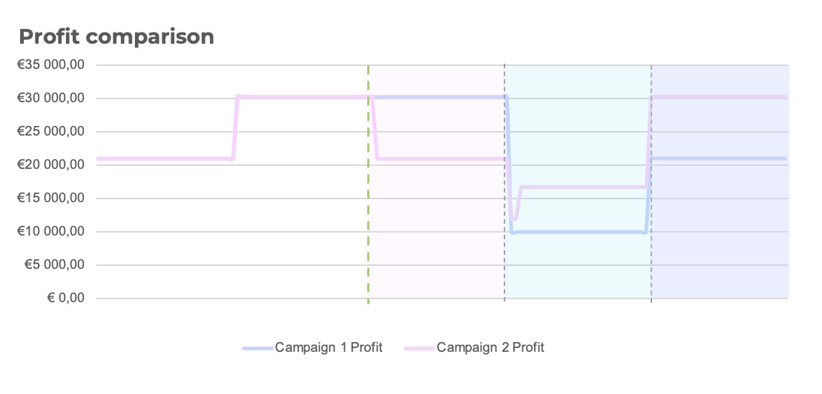The height and width of the screenshot is (394, 822).
Task: Click the €30 000,00 axis label
Action: (x=51, y=98)
